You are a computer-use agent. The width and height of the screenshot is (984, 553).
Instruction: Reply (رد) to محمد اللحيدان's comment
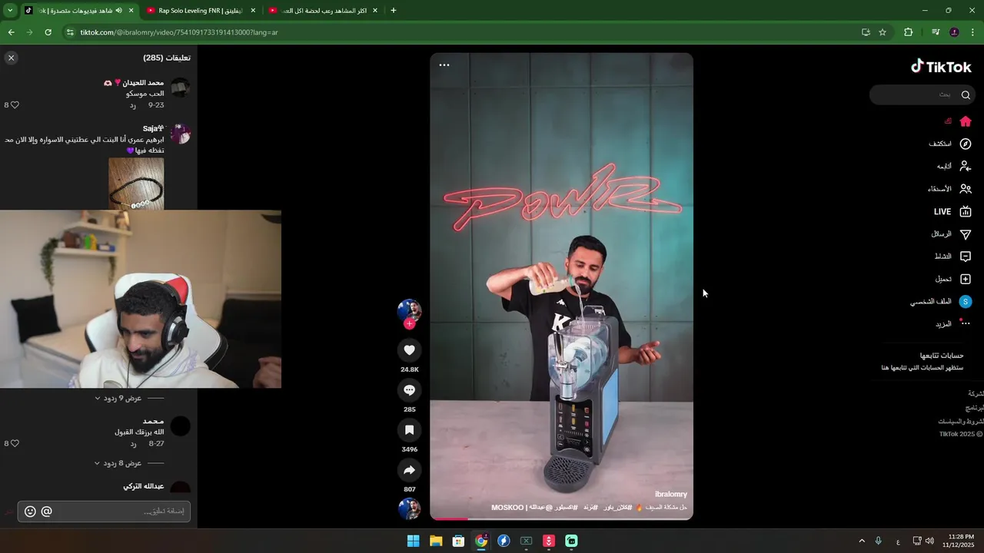coord(133,105)
